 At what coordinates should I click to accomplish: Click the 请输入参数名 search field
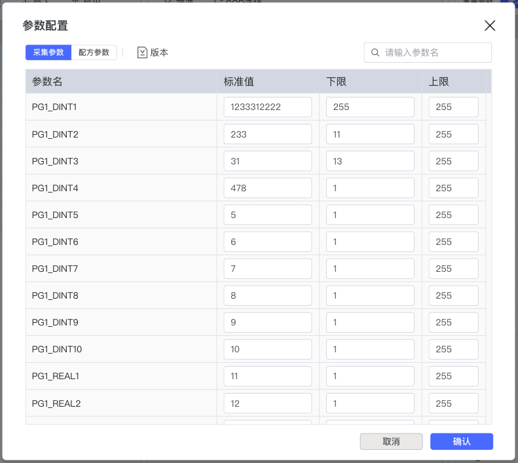pyautogui.click(x=434, y=52)
